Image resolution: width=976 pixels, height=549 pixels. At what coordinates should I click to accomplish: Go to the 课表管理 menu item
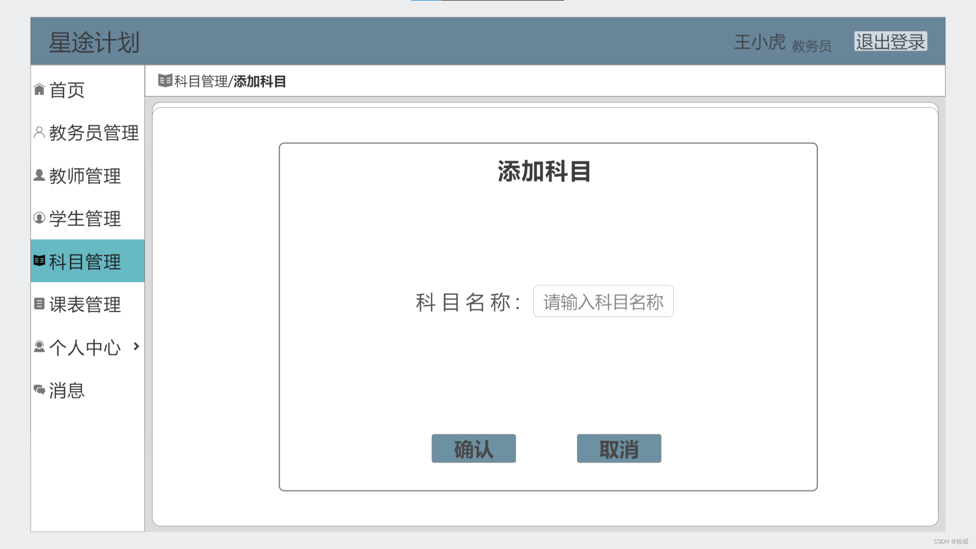85,304
